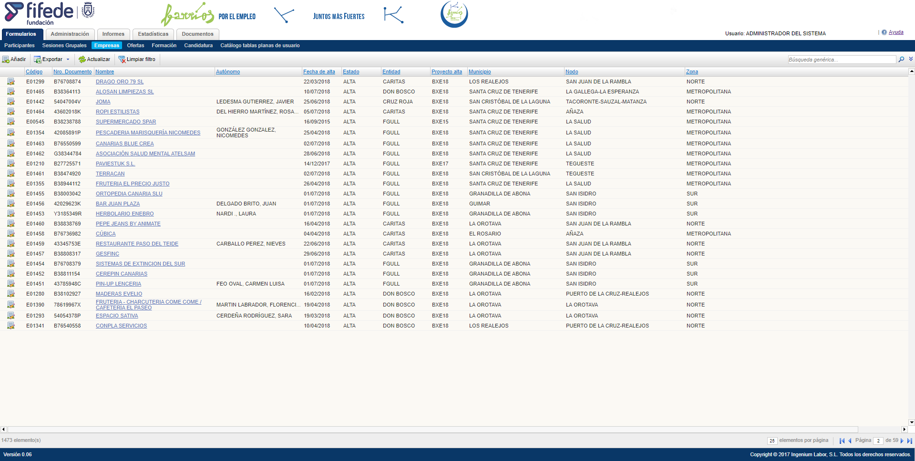Expand the advanced search chevron
915x461 pixels.
point(911,59)
